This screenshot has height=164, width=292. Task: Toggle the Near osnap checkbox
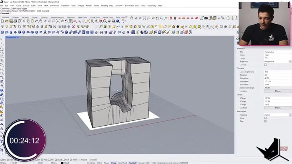tap(8, 160)
